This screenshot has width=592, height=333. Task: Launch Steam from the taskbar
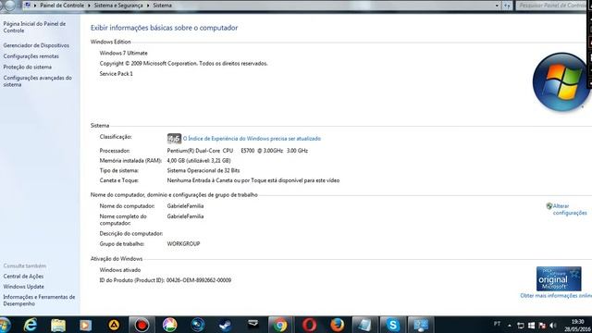click(226, 325)
